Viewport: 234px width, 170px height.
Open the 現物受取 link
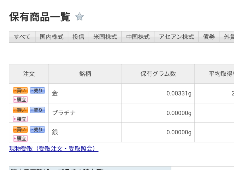pyautogui.click(x=54, y=149)
